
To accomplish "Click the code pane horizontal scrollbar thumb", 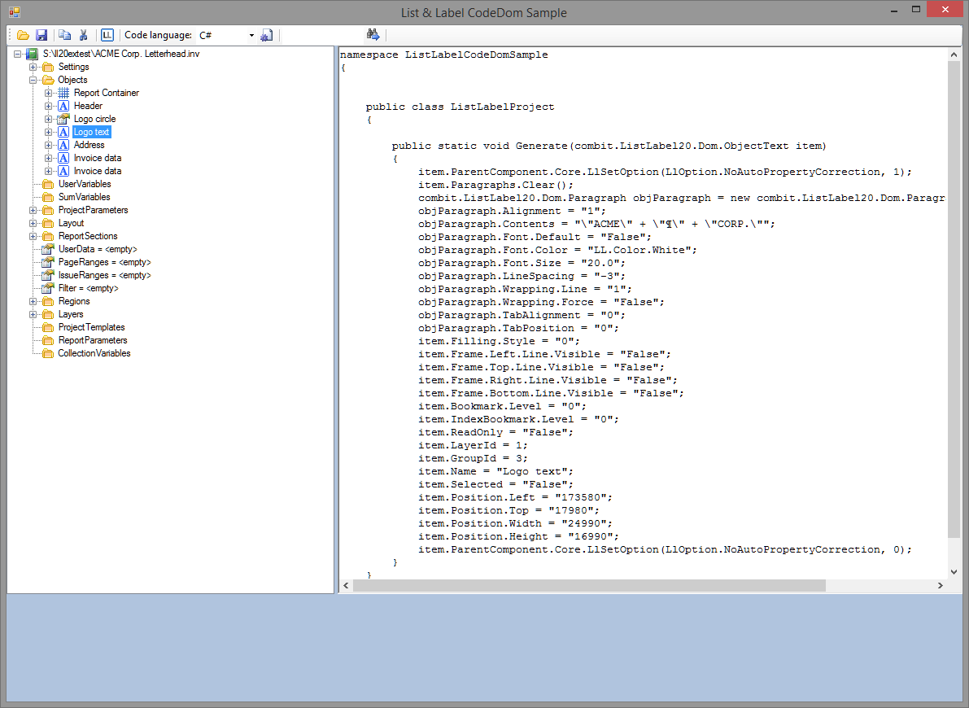I will pyautogui.click(x=589, y=586).
